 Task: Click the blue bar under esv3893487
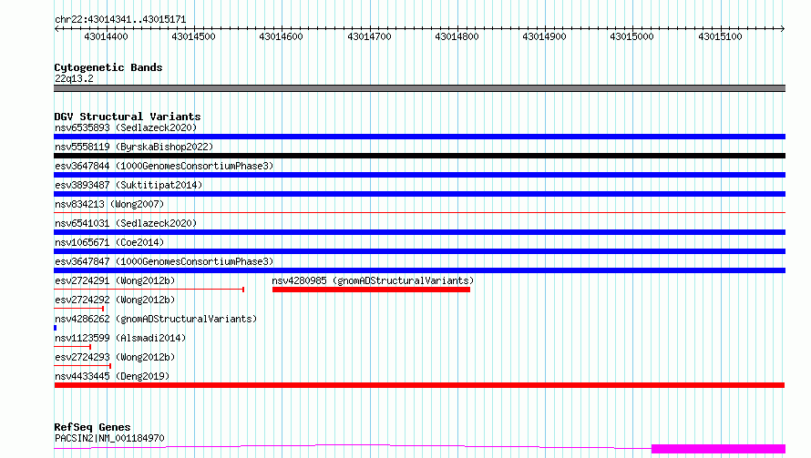click(419, 194)
